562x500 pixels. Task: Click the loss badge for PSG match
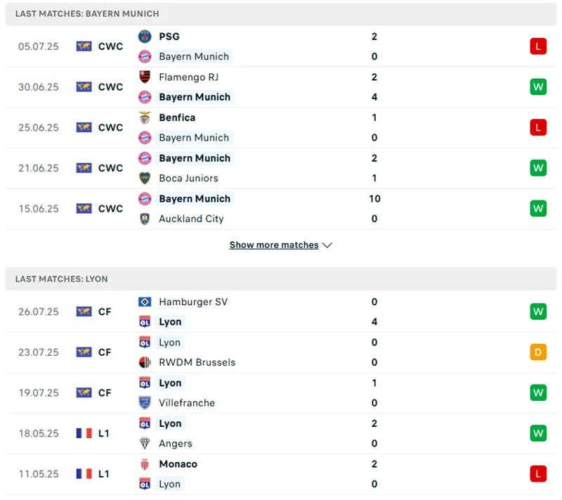click(538, 46)
